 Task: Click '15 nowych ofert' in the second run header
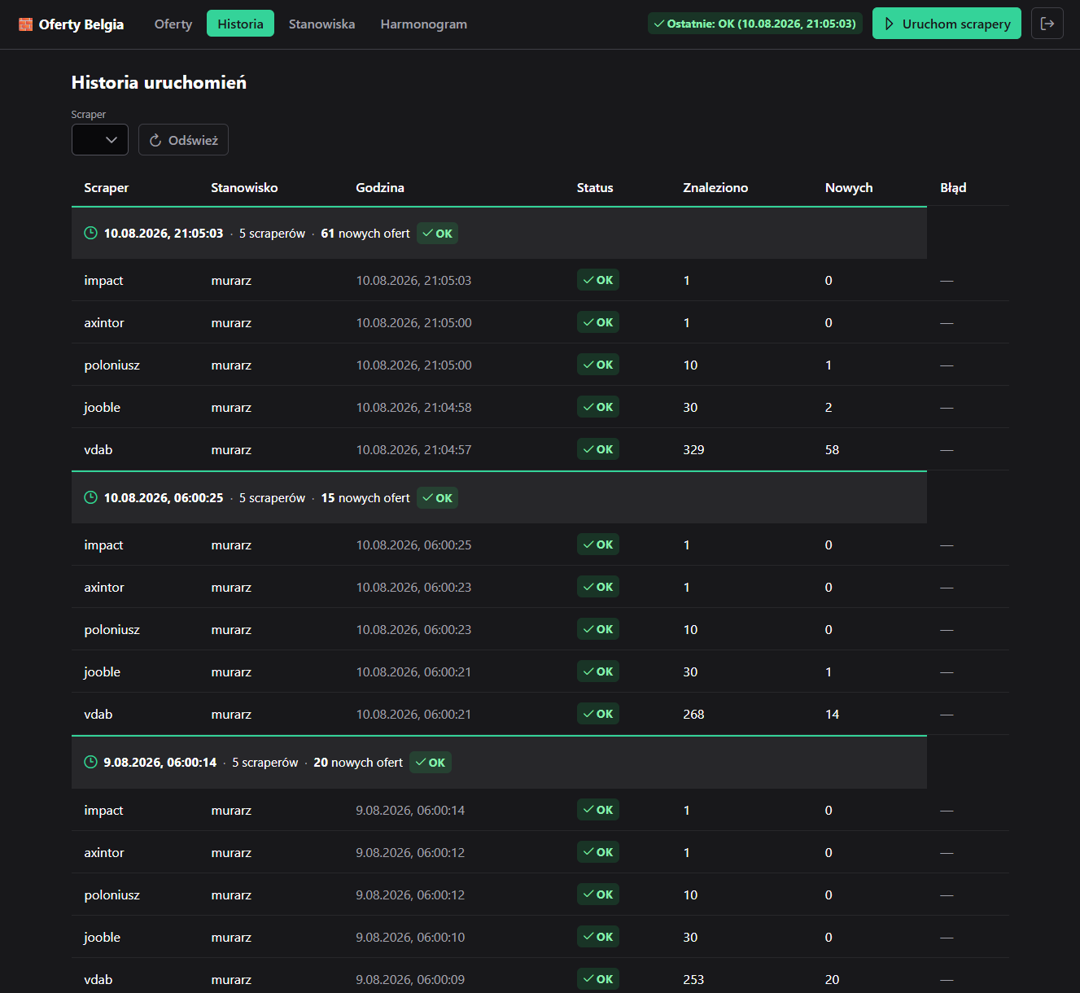point(365,497)
